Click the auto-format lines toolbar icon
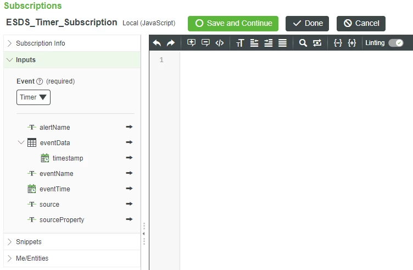The image size is (413, 270). [282, 43]
